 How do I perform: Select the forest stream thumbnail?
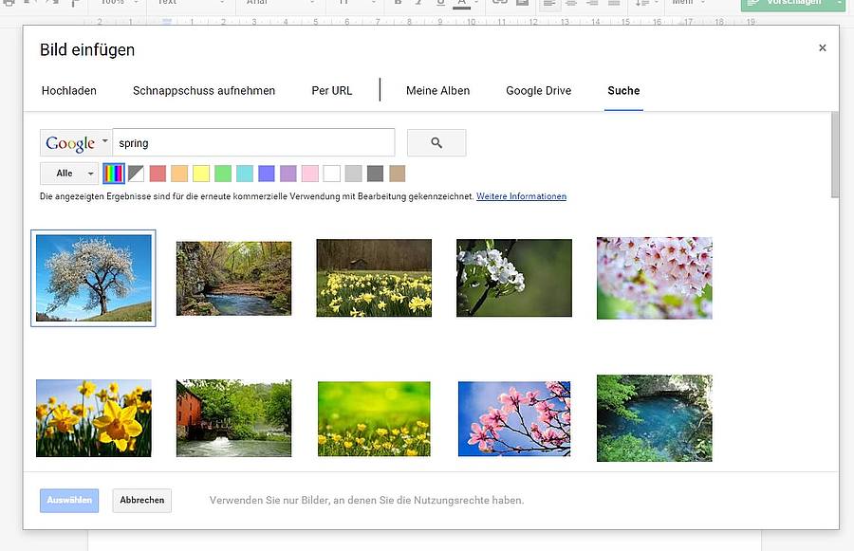[x=233, y=278]
